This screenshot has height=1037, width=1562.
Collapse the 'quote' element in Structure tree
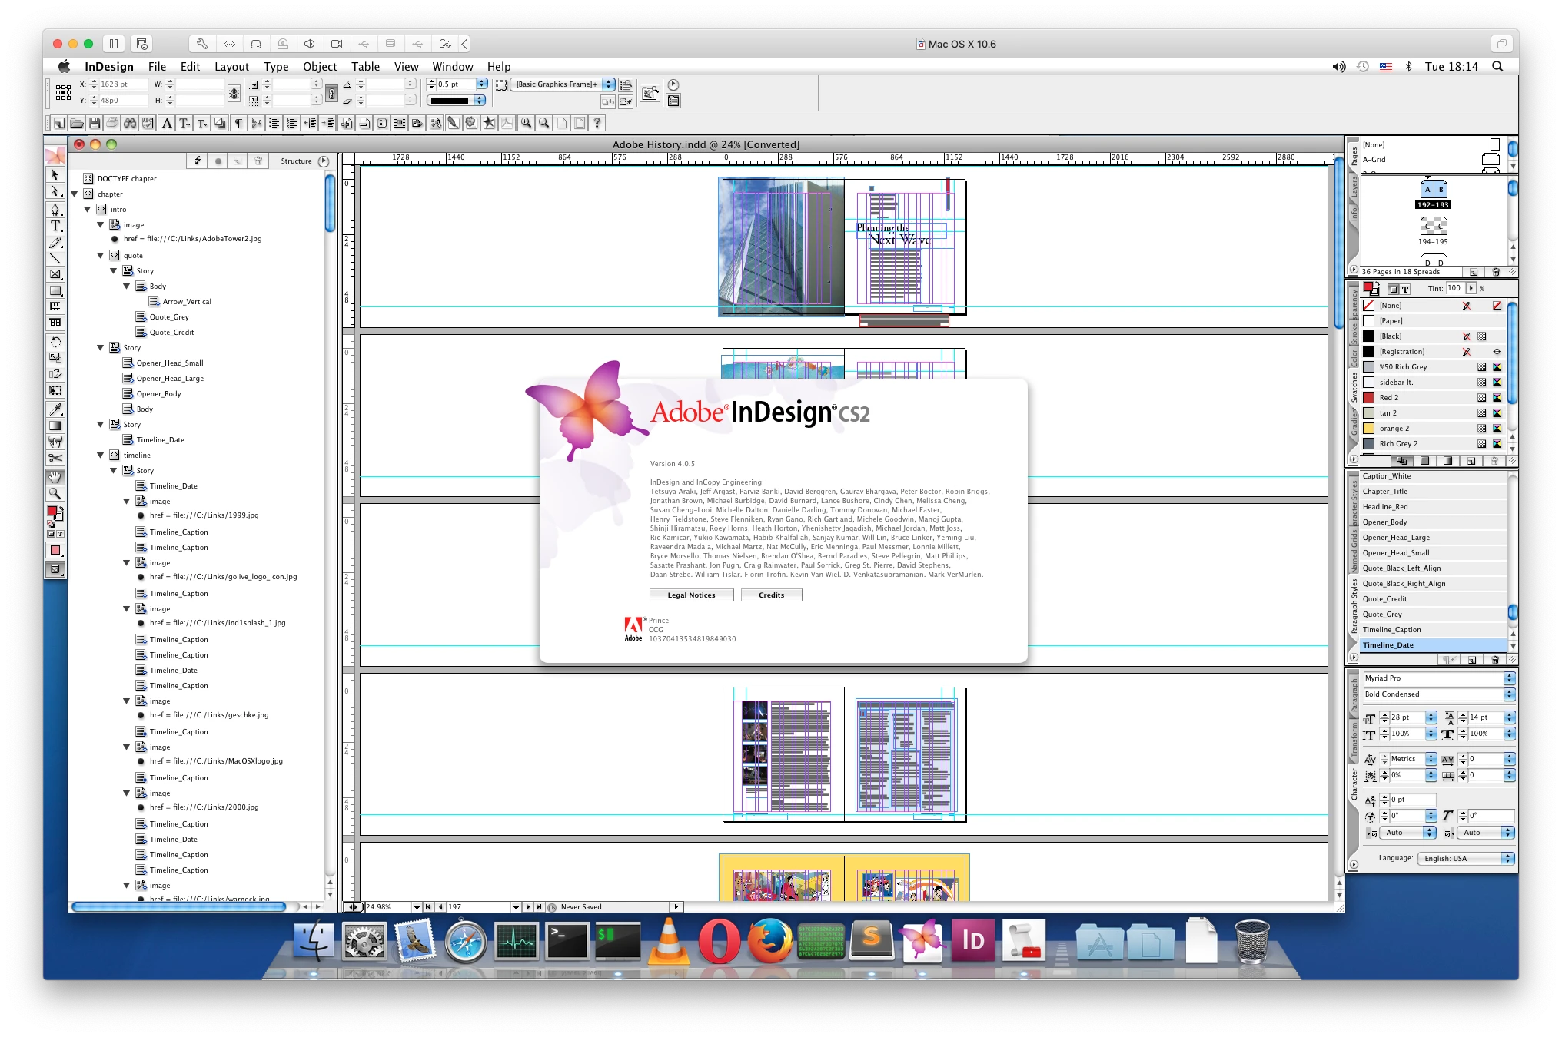coord(101,255)
